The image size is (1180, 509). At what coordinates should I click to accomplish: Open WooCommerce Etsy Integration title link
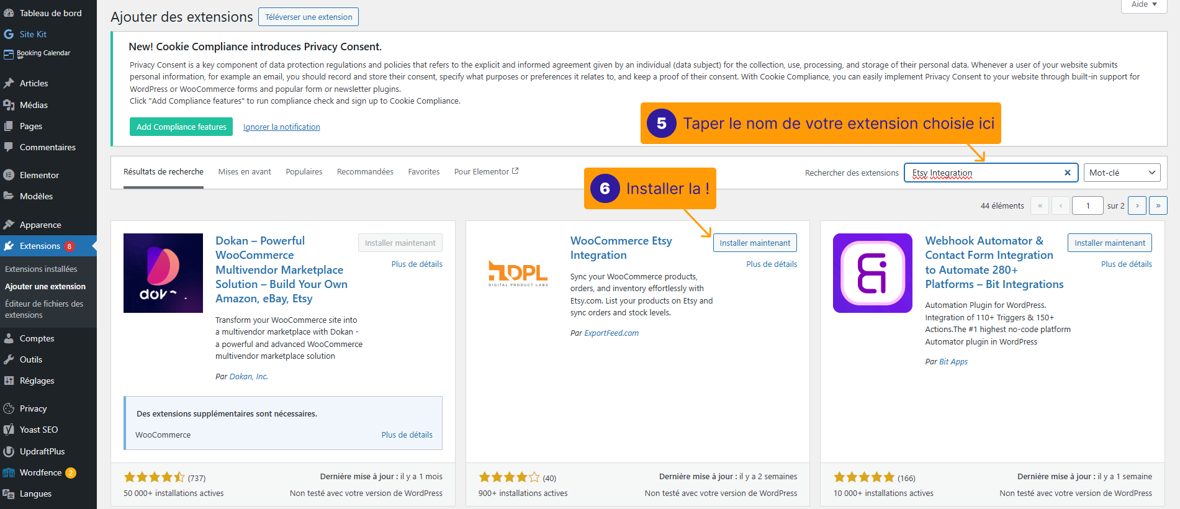click(621, 248)
